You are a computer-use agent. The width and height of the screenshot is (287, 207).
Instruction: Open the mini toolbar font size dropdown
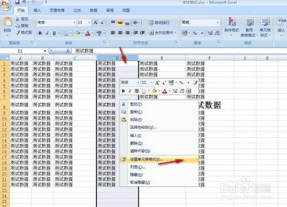click(x=152, y=83)
